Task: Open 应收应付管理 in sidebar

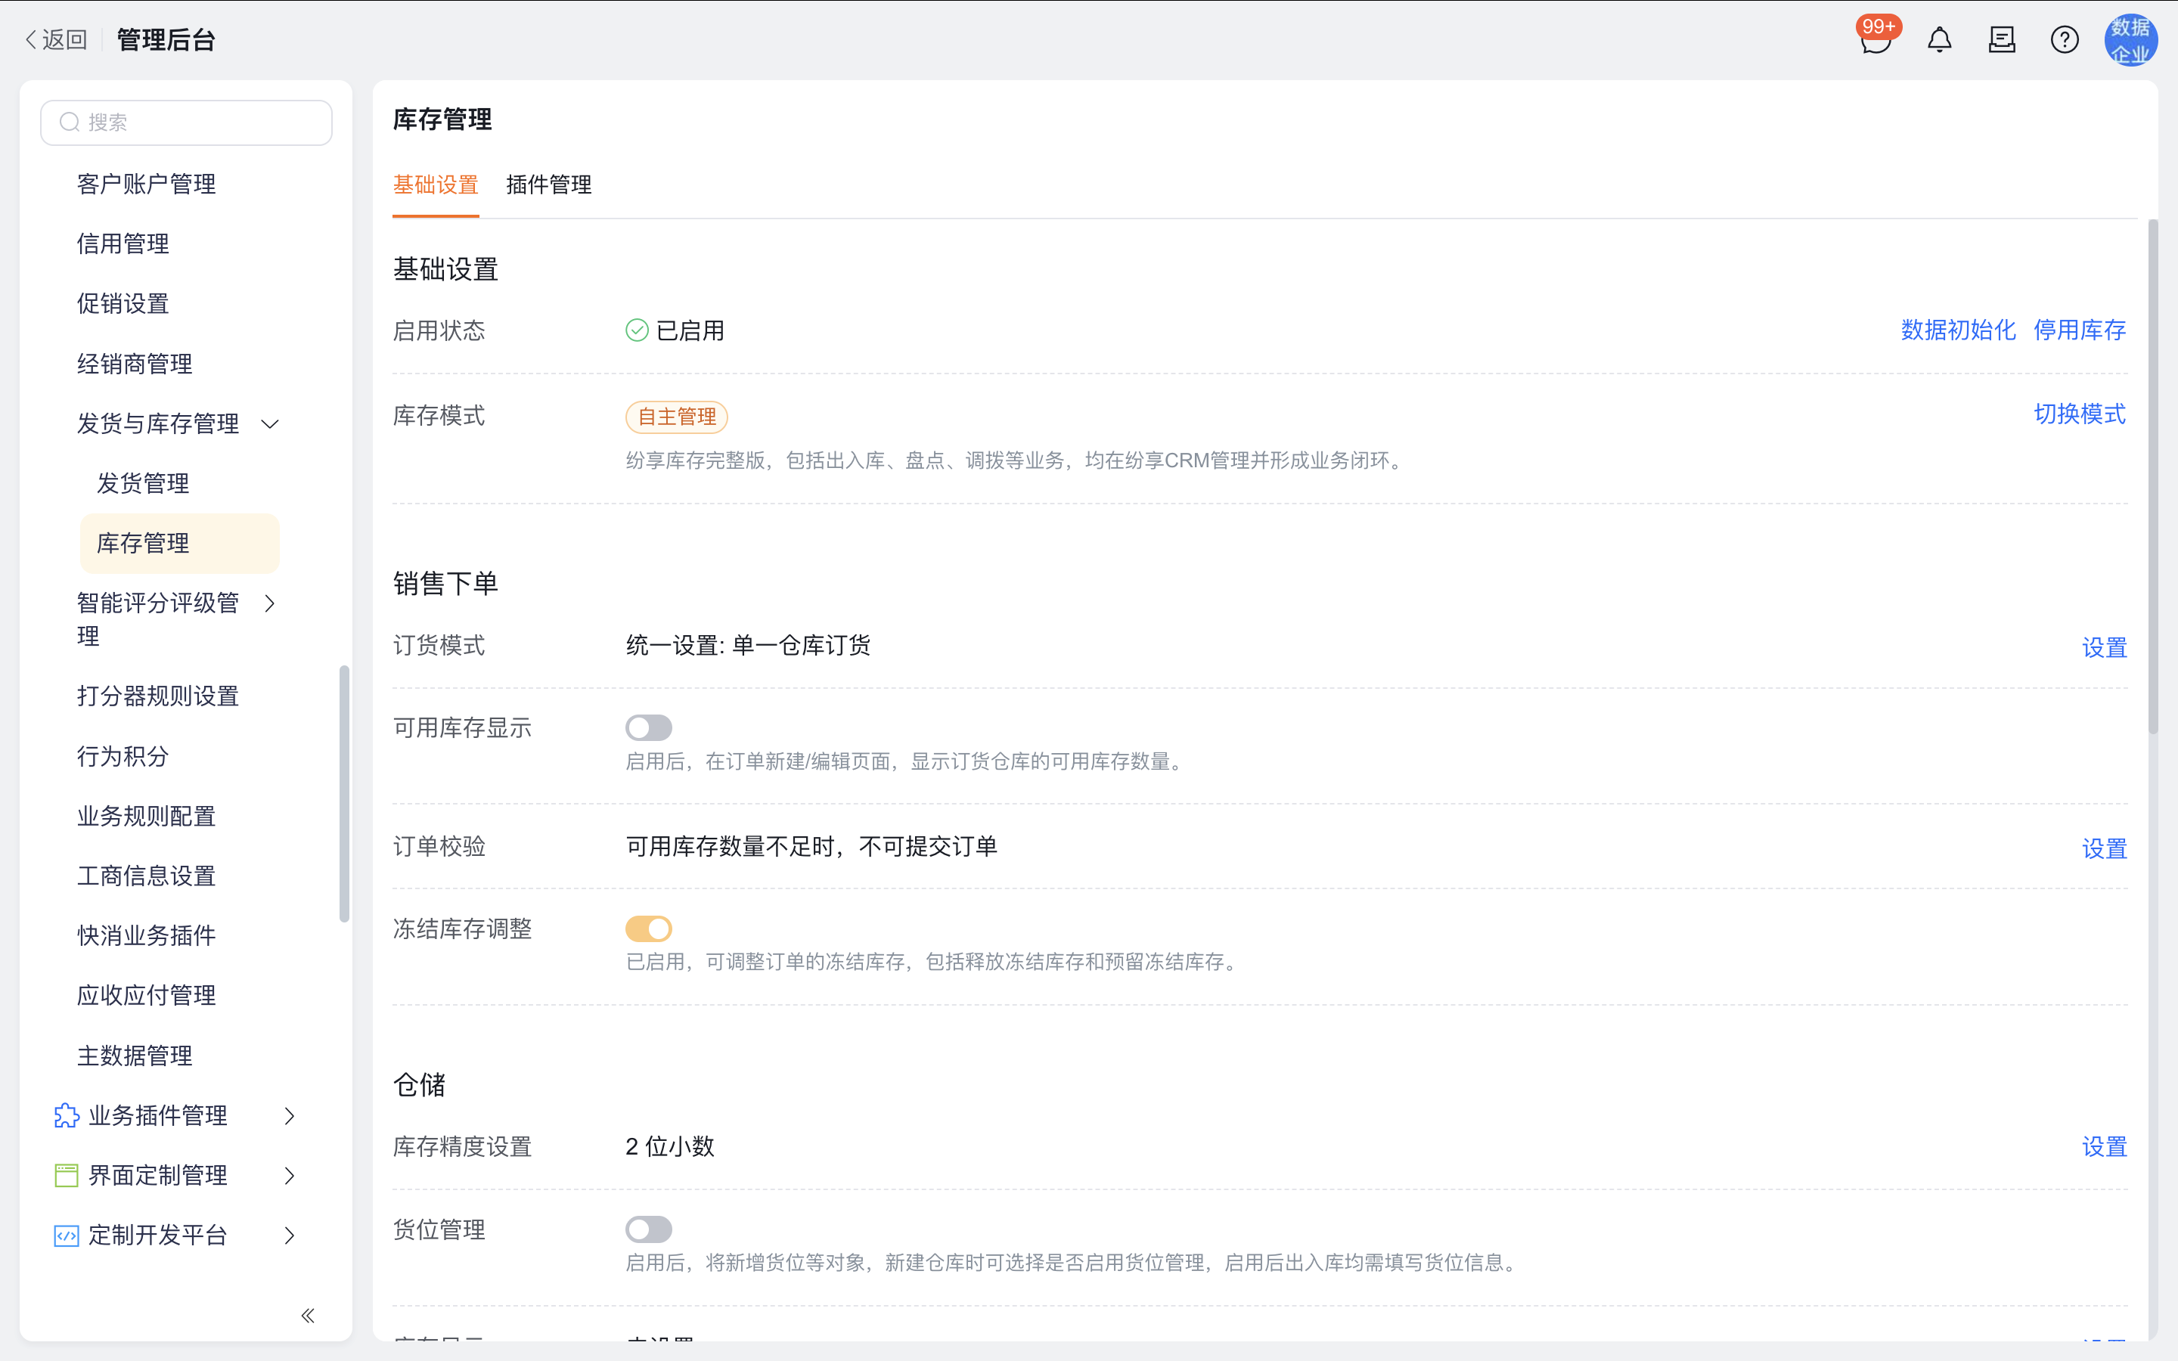Action: 146,996
